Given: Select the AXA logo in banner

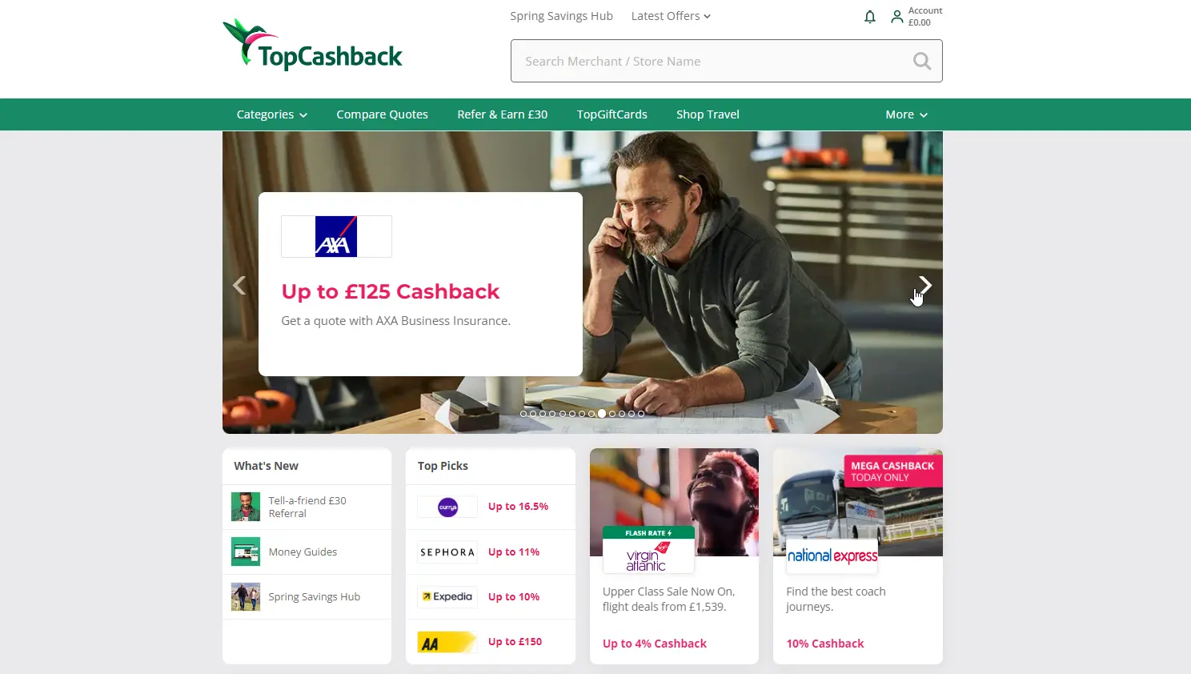Looking at the screenshot, I should (336, 236).
